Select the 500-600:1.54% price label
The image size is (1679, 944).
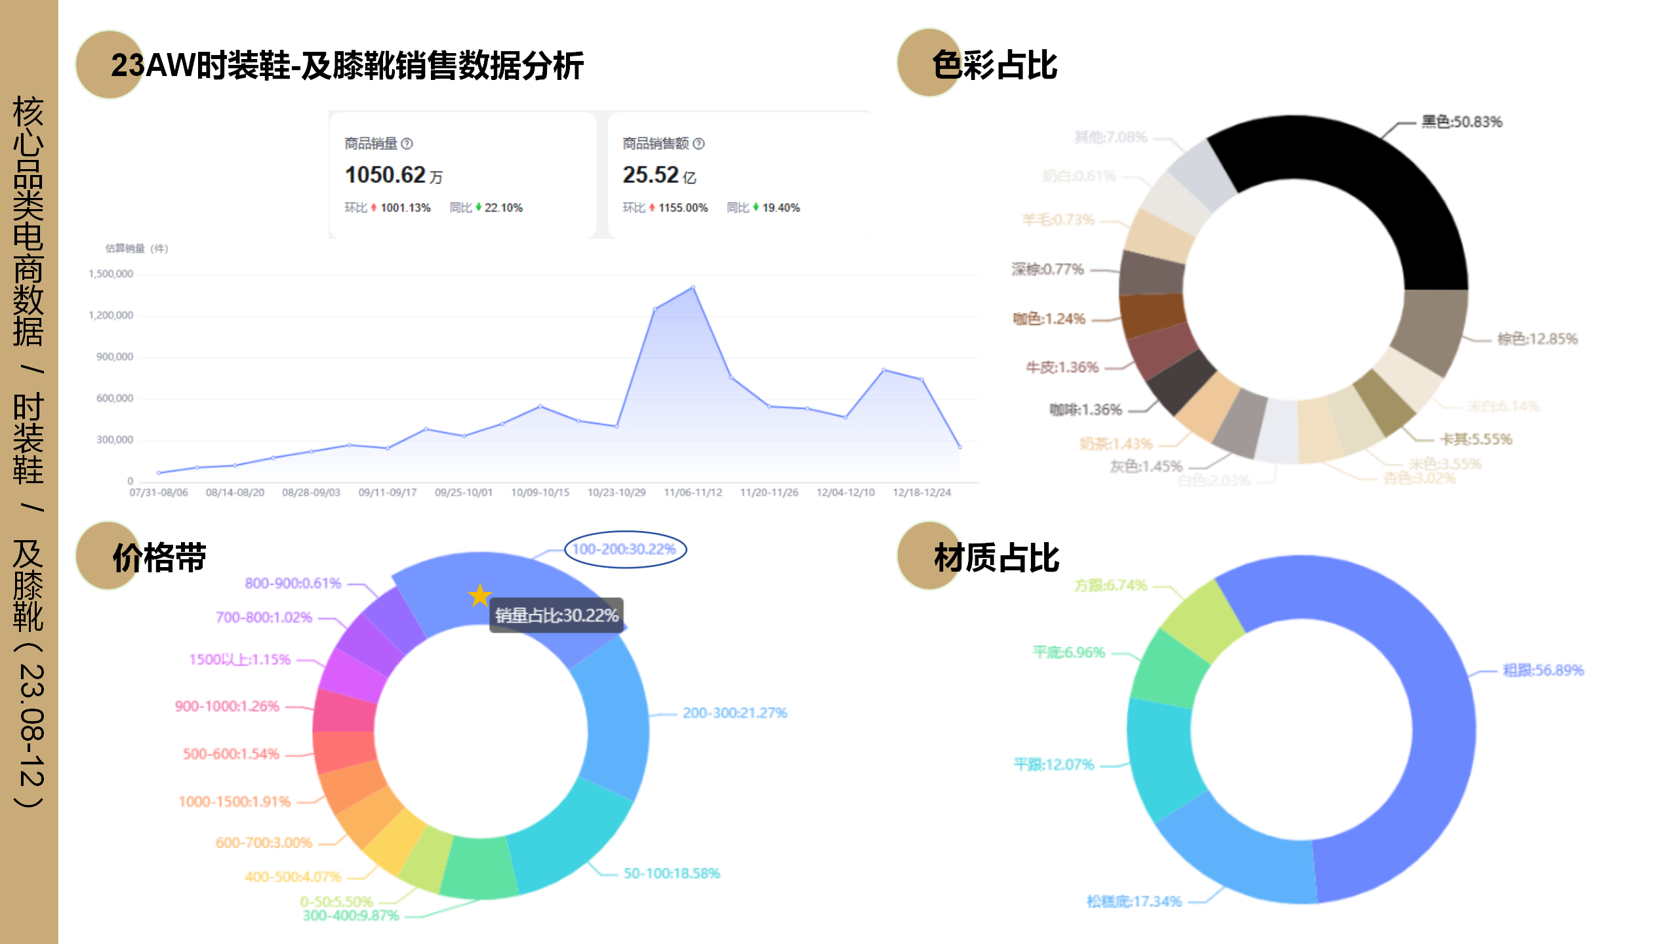click(231, 754)
